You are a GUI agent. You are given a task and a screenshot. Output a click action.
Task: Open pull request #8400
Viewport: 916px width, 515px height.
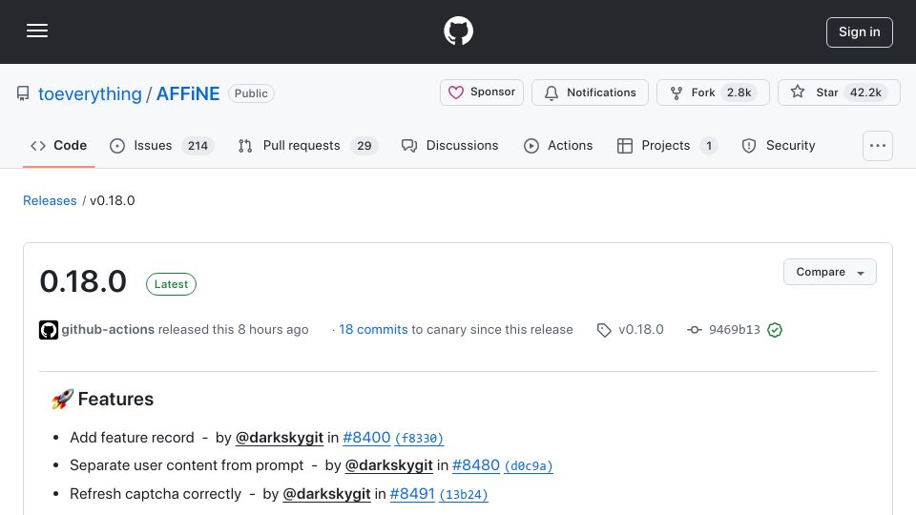coord(366,438)
